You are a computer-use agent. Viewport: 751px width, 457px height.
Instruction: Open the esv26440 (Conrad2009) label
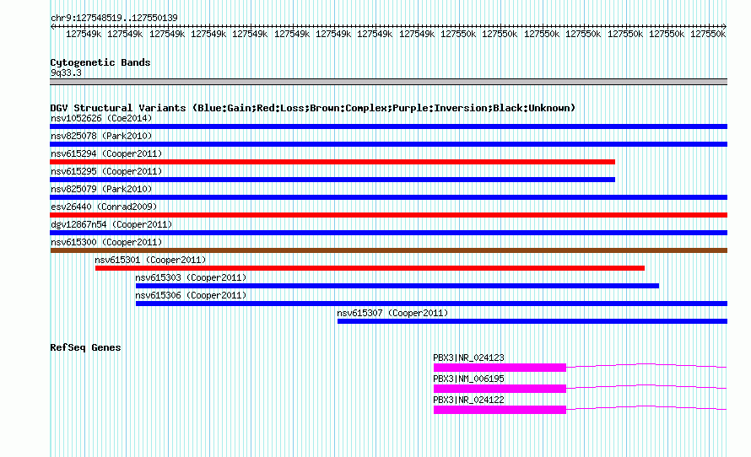(104, 207)
